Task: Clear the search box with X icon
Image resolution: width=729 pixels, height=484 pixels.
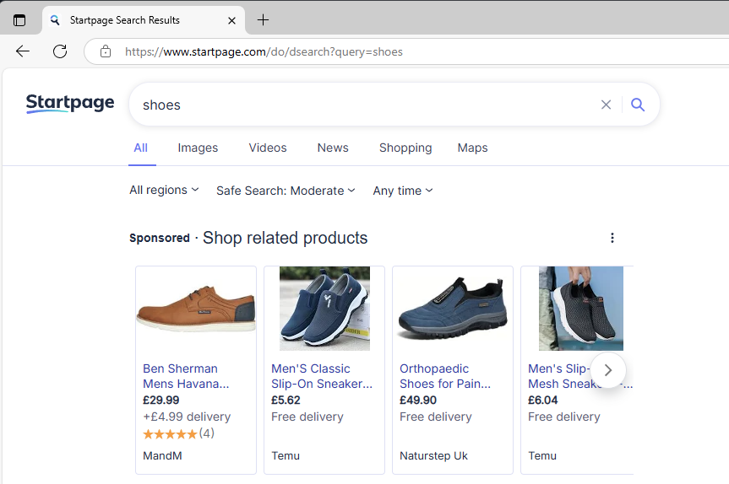Action: coord(606,105)
